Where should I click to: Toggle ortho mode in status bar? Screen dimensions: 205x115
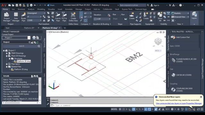[130, 109]
